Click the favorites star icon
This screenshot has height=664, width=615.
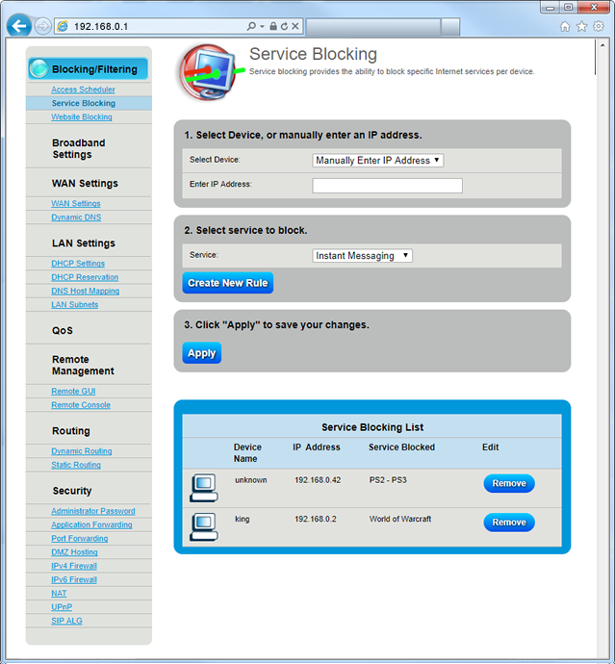[x=581, y=26]
